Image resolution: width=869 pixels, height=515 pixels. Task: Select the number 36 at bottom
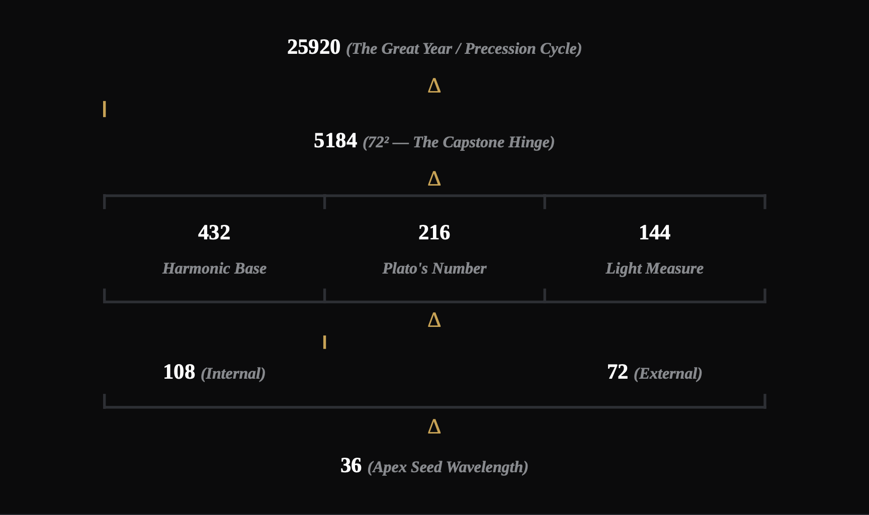351,466
